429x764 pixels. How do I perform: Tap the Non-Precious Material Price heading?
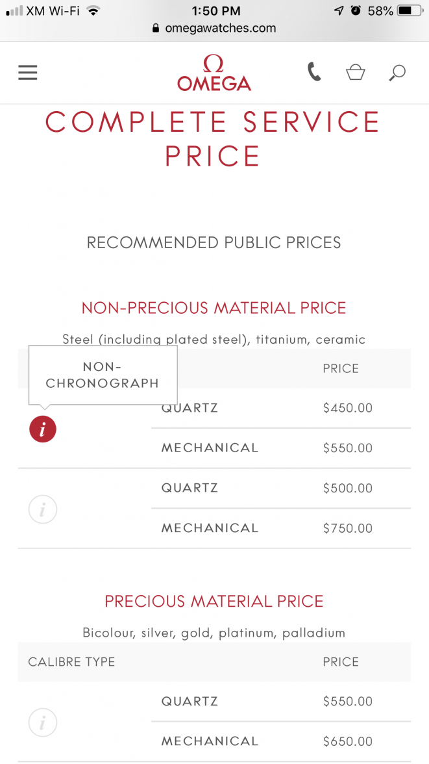(x=214, y=308)
